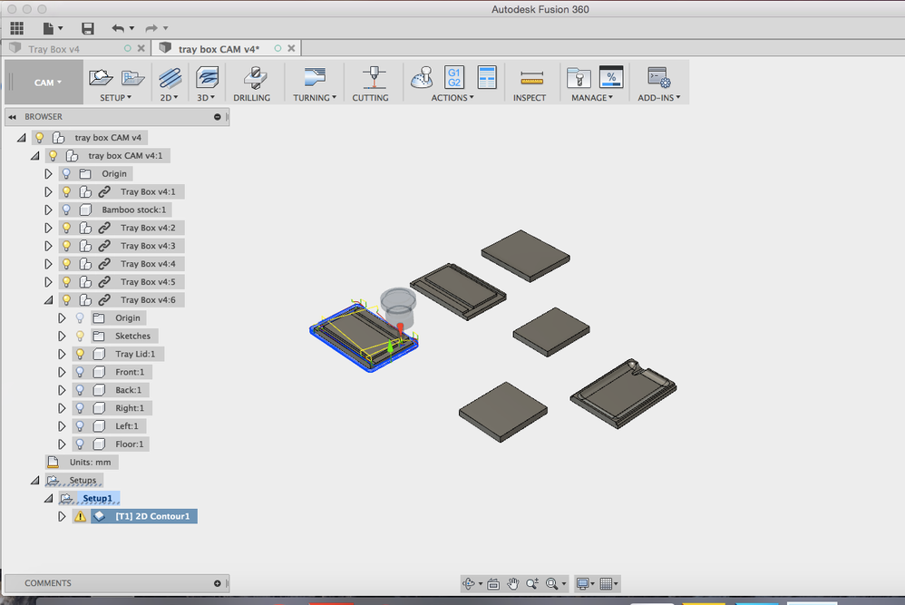Toggle visibility bulb of Tray Box v4:3
The width and height of the screenshot is (905, 605).
(66, 246)
